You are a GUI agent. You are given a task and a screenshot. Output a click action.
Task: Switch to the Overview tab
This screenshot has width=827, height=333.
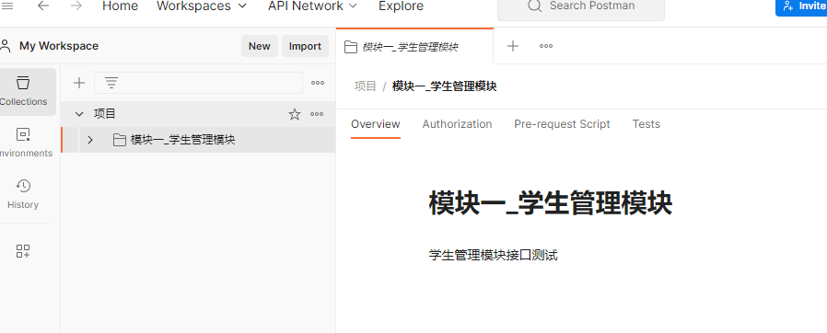tap(376, 124)
